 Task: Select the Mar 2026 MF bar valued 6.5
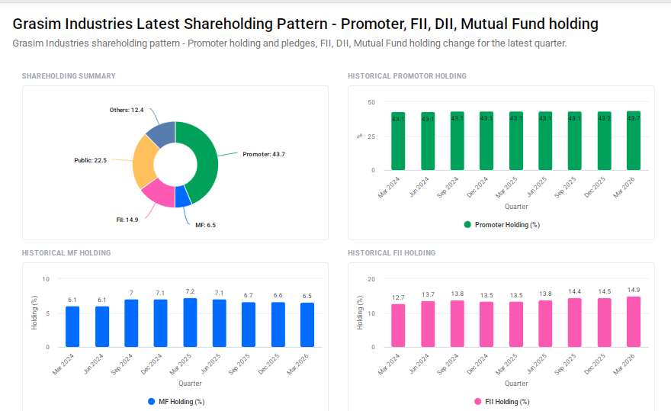[307, 325]
